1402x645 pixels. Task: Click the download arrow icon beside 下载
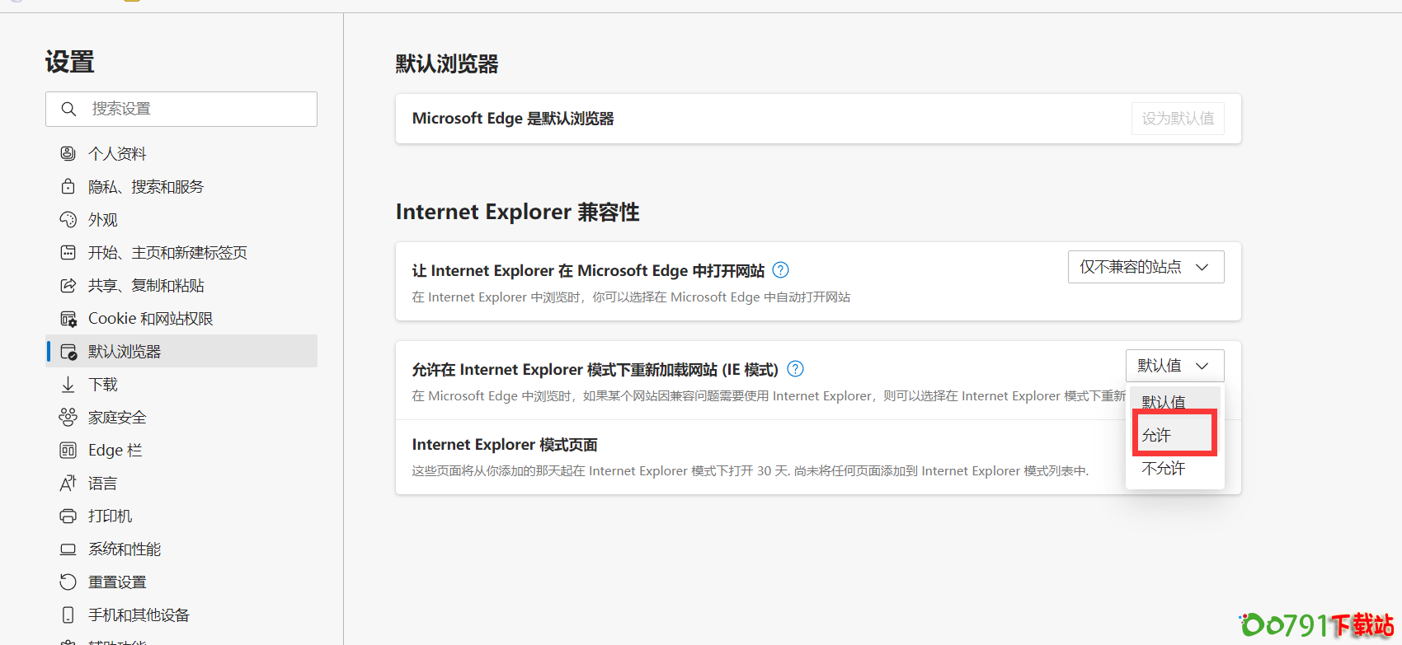(68, 385)
